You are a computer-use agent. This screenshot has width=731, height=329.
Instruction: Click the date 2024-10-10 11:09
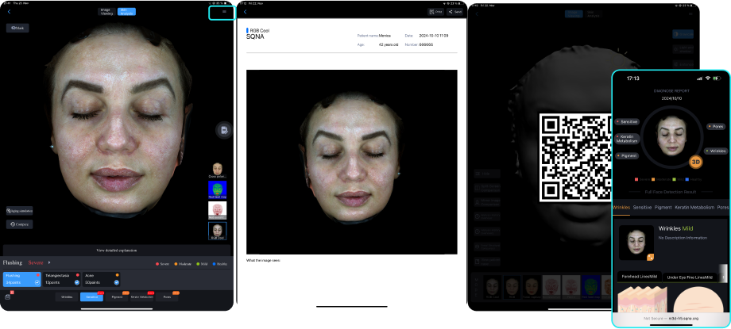(x=434, y=36)
